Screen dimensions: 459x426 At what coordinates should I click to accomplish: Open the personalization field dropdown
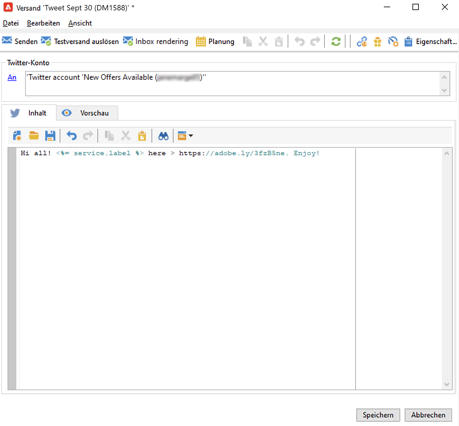pyautogui.click(x=185, y=136)
